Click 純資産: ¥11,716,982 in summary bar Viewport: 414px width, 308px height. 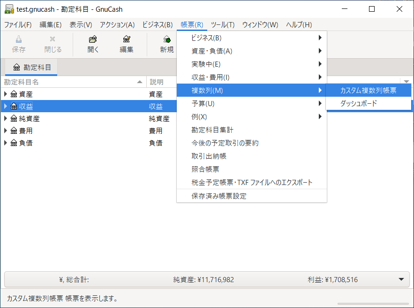pyautogui.click(x=203, y=280)
